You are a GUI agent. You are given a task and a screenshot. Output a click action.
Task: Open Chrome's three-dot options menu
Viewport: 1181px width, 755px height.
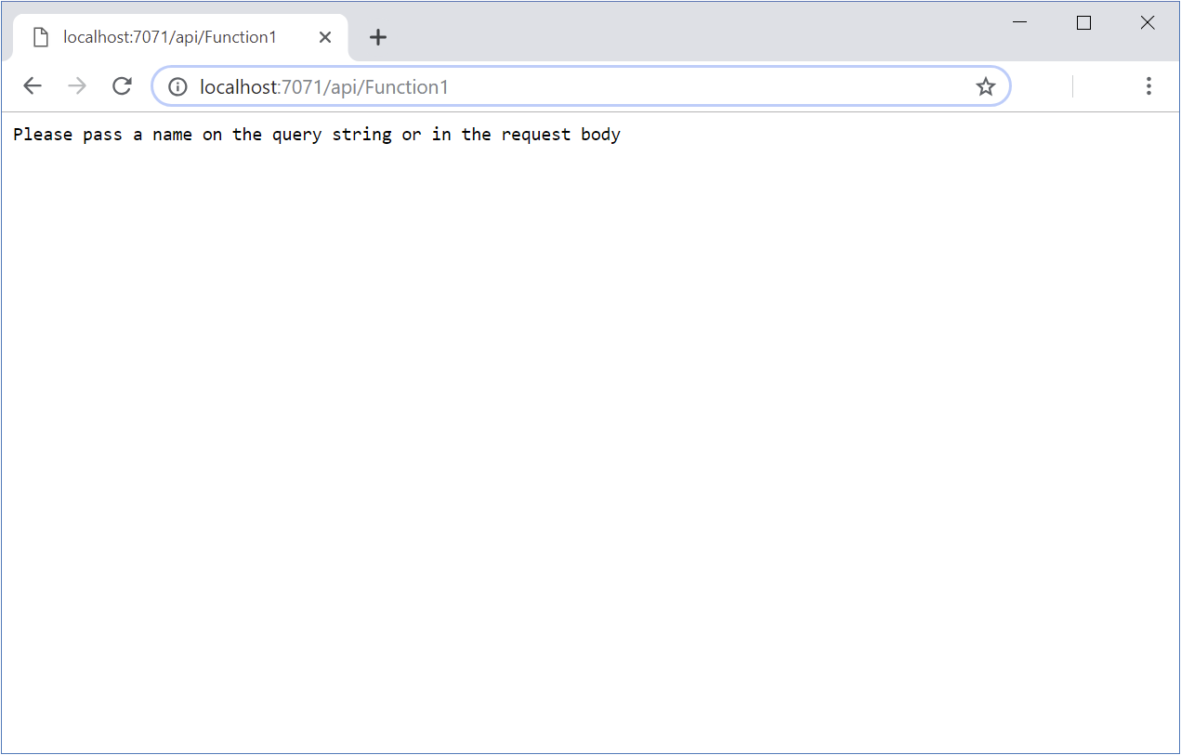tap(1149, 85)
